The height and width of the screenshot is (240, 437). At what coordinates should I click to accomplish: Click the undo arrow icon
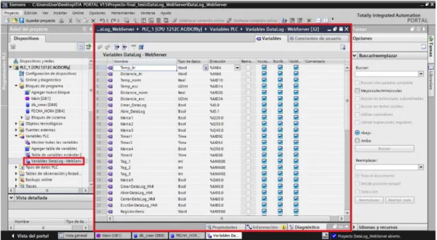[102, 21]
